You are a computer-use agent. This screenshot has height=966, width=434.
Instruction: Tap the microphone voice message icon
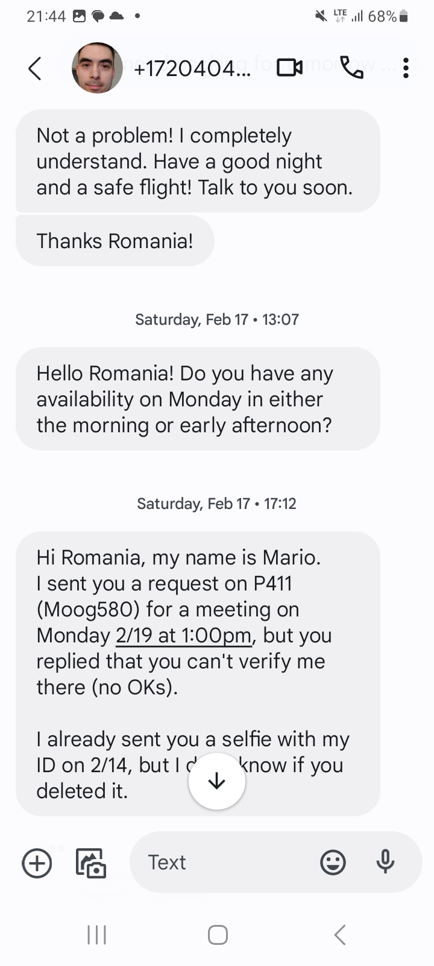pyautogui.click(x=385, y=862)
